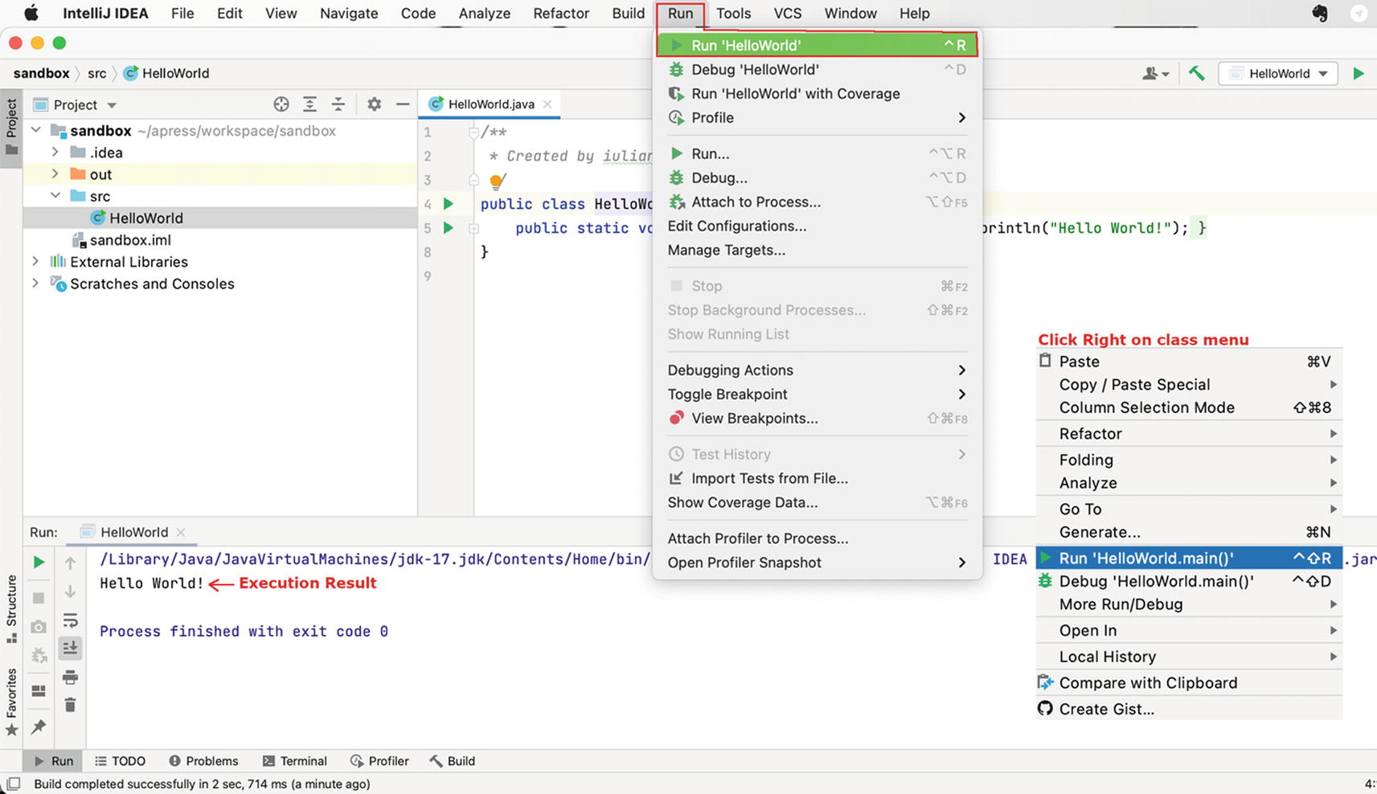Select Create Gist... in context menu

coord(1189,709)
